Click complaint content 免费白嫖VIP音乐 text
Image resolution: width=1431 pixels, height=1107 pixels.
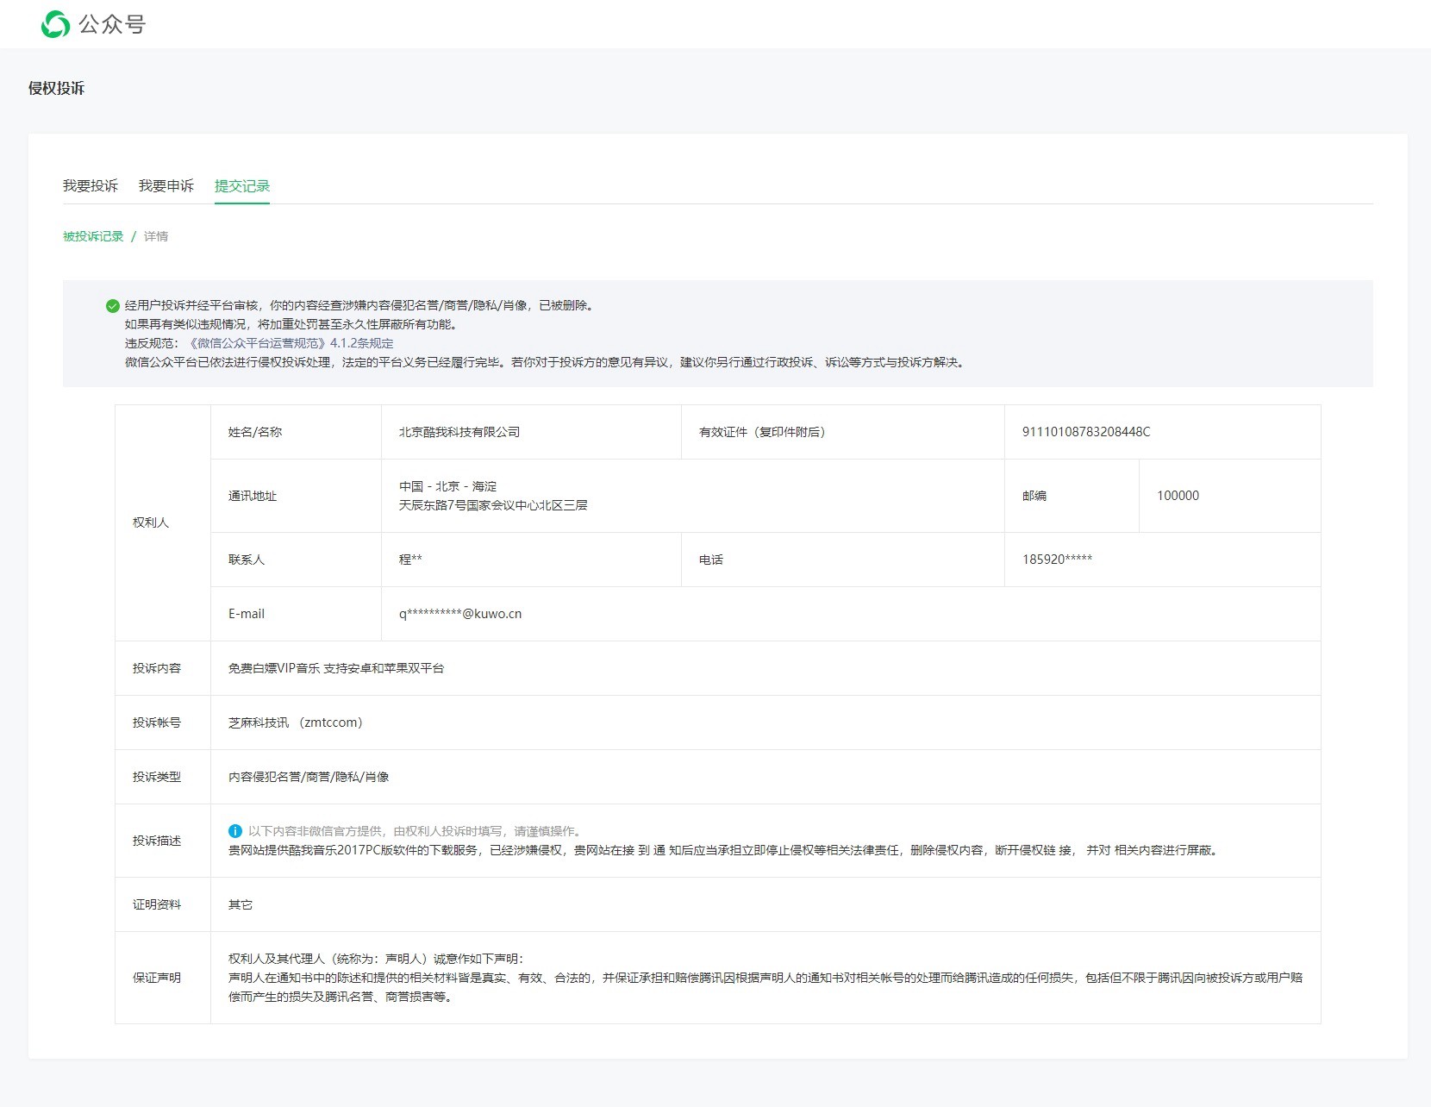point(336,668)
